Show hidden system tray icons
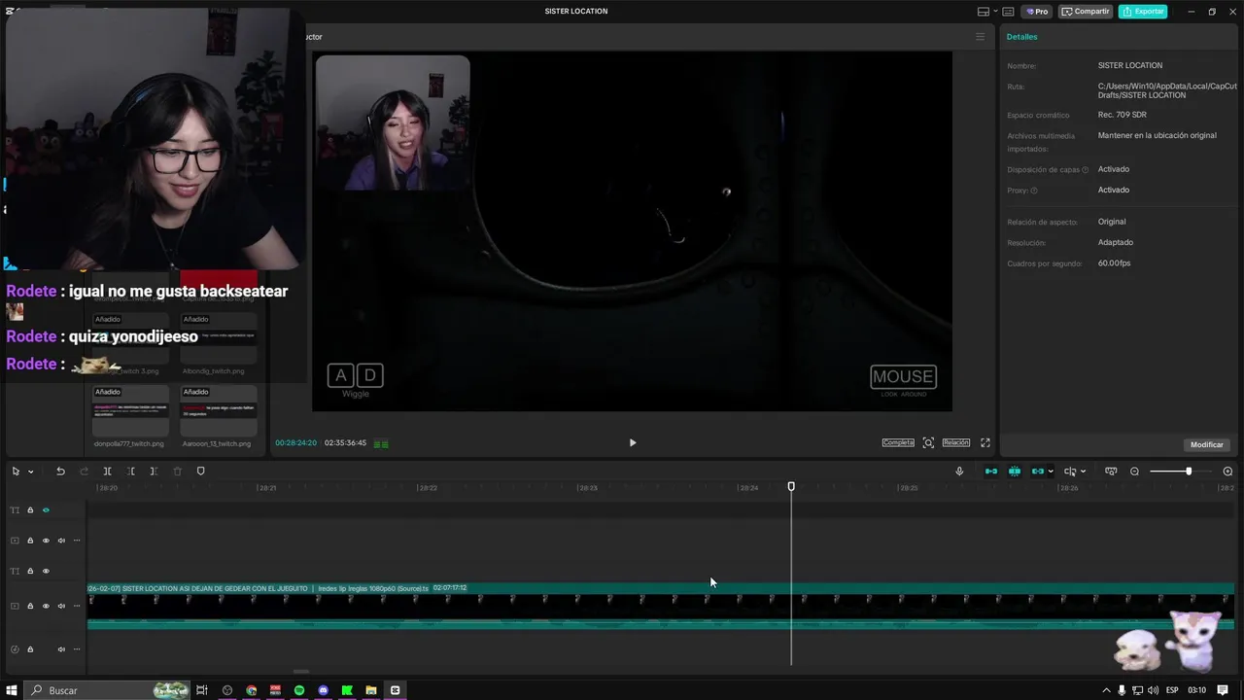Image resolution: width=1244 pixels, height=700 pixels. tap(1107, 690)
